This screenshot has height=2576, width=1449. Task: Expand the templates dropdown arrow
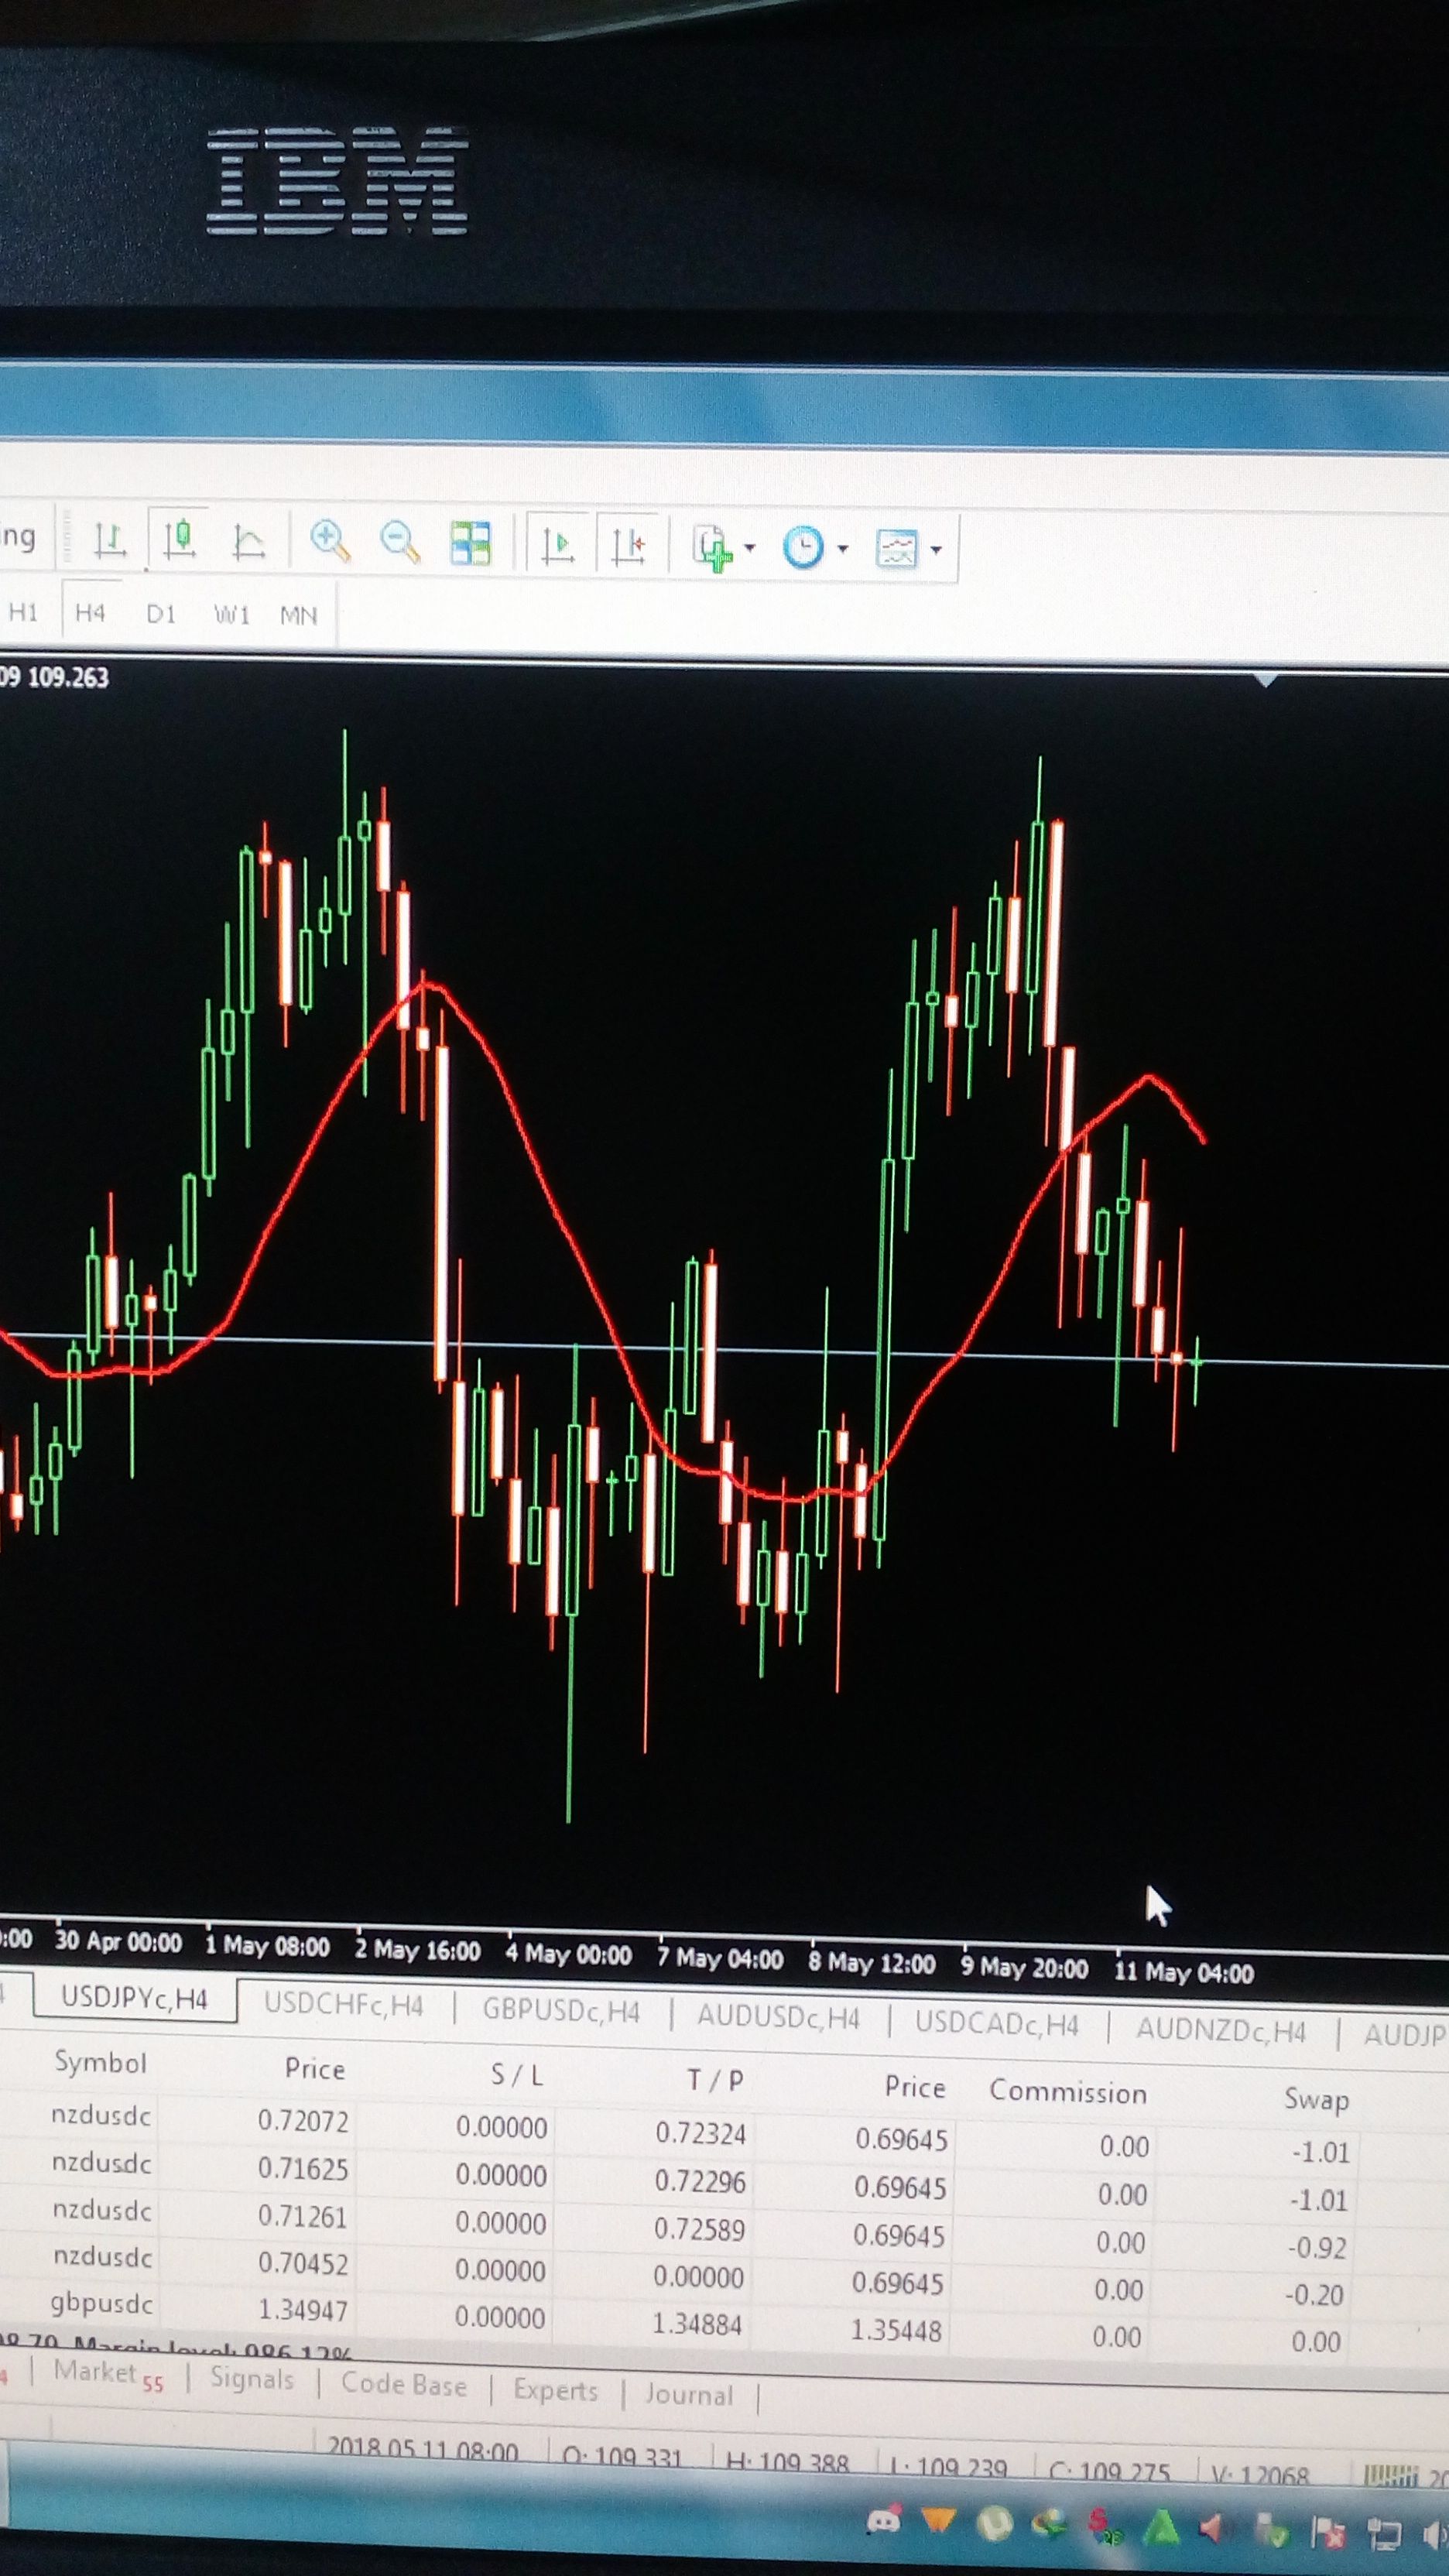point(936,549)
